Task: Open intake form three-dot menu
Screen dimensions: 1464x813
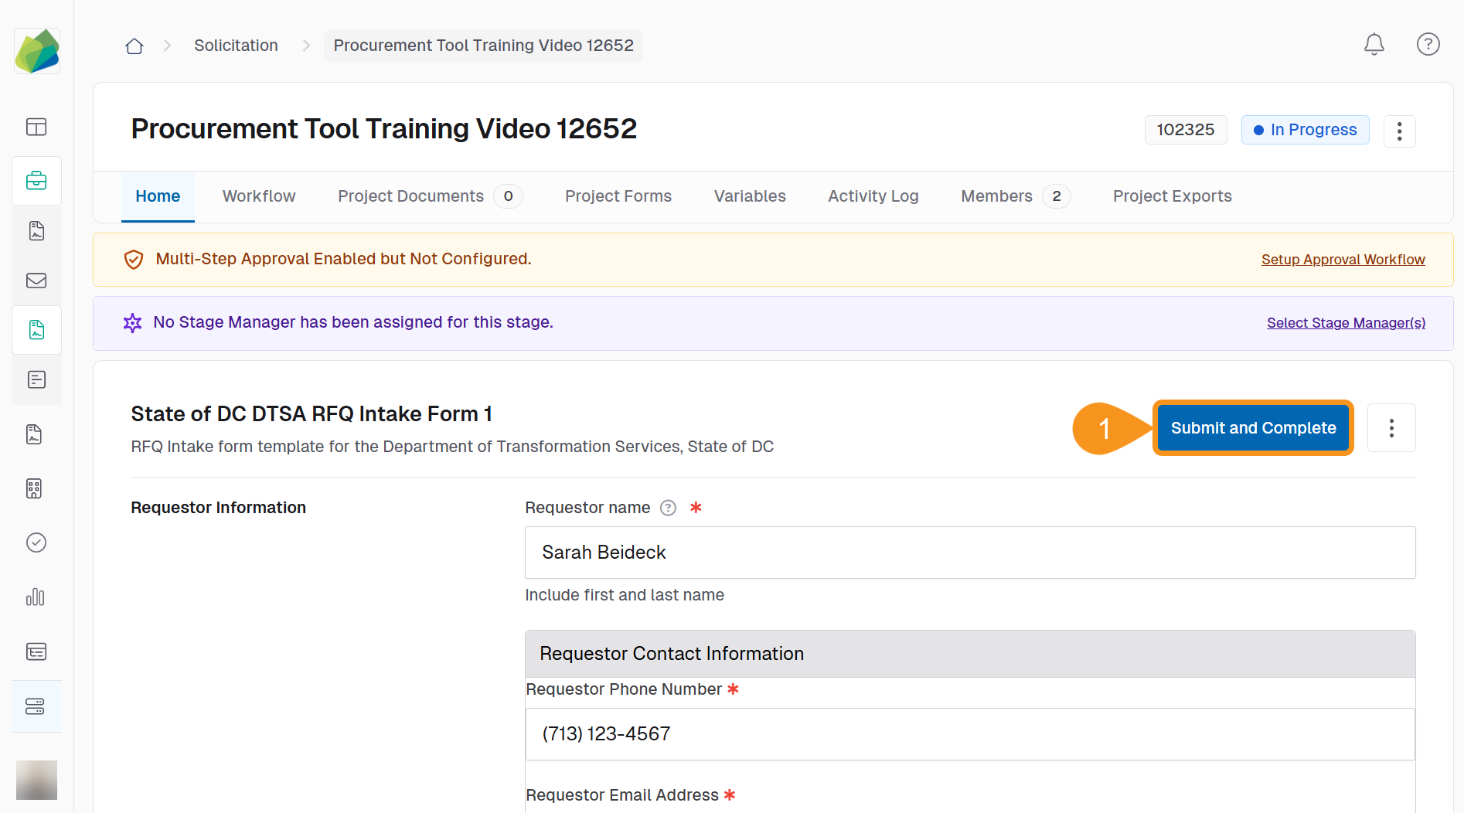Action: coord(1391,428)
